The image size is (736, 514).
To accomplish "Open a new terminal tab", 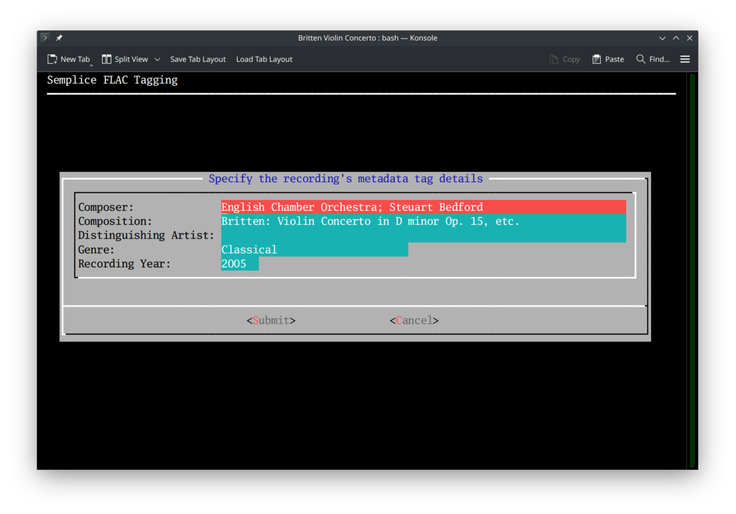I will click(x=69, y=59).
